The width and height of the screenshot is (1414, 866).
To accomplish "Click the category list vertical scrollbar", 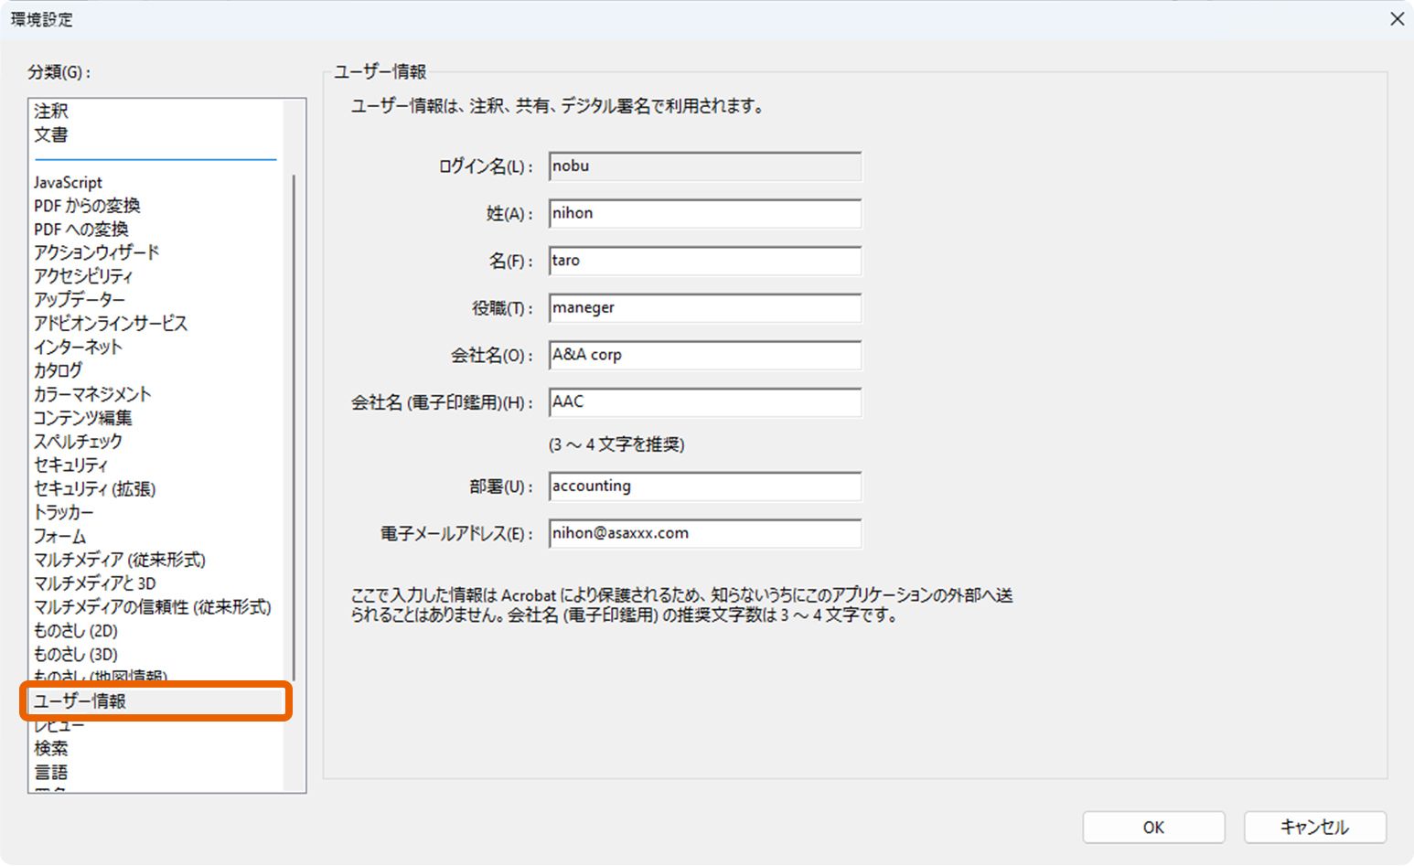I will point(295,421).
